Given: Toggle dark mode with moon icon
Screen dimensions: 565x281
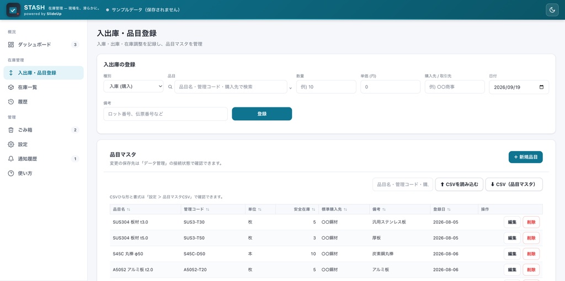Looking at the screenshot, I should coord(552,10).
